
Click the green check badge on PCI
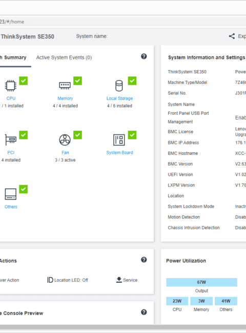24,135
